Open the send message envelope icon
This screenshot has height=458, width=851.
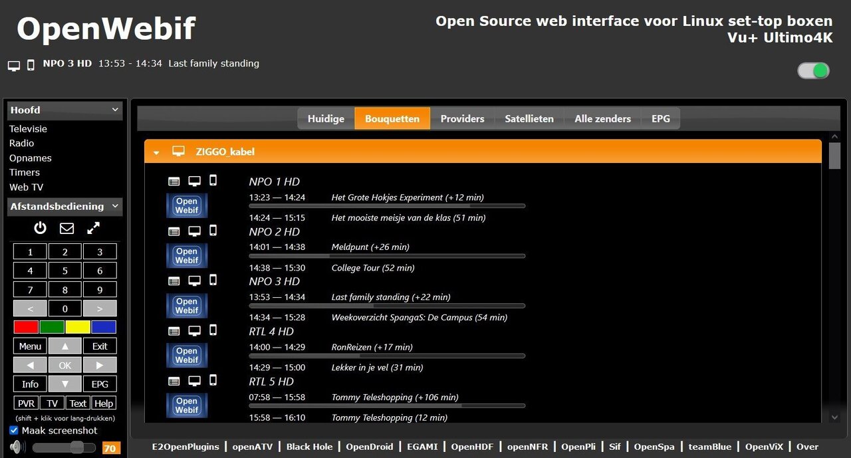67,228
